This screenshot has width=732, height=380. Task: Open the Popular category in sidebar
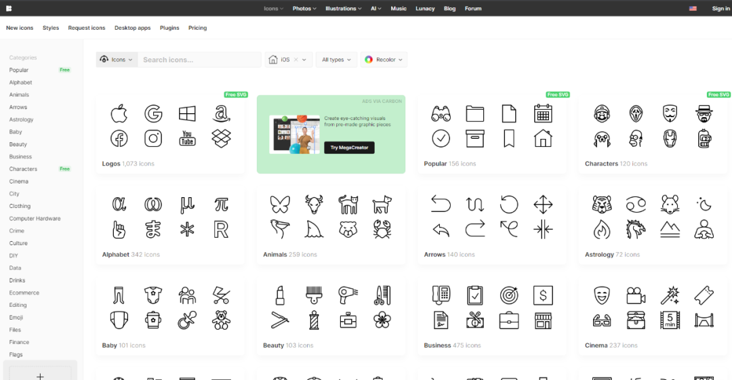(19, 70)
